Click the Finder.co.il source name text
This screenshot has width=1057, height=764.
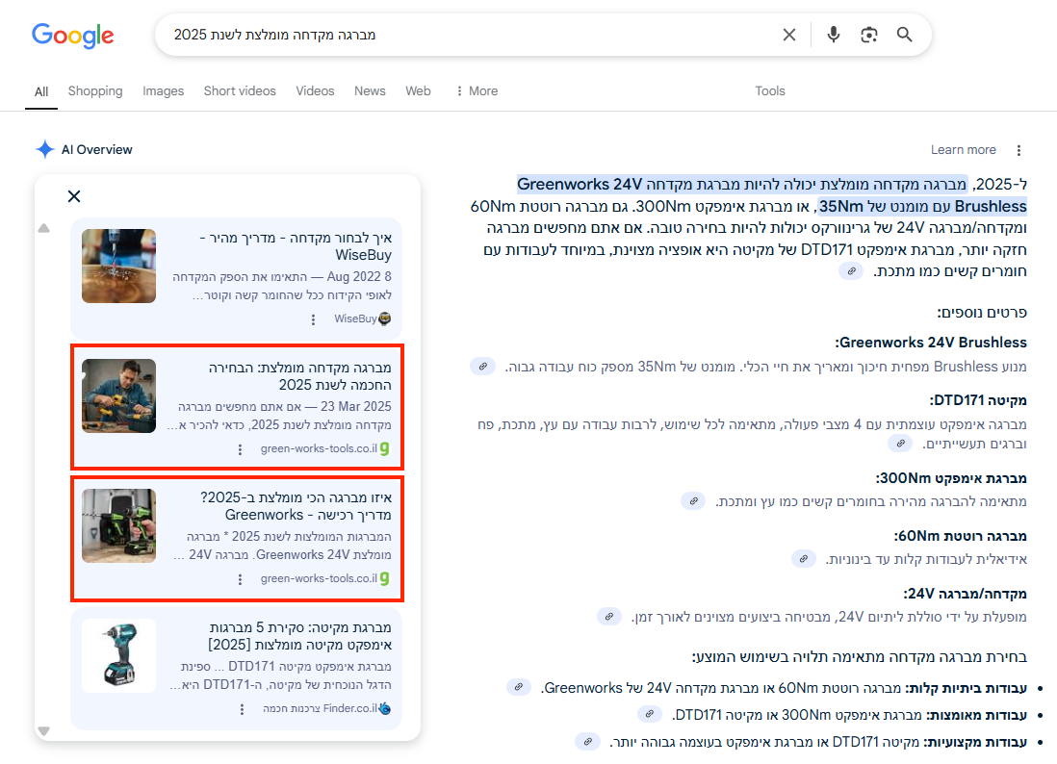[x=321, y=709]
